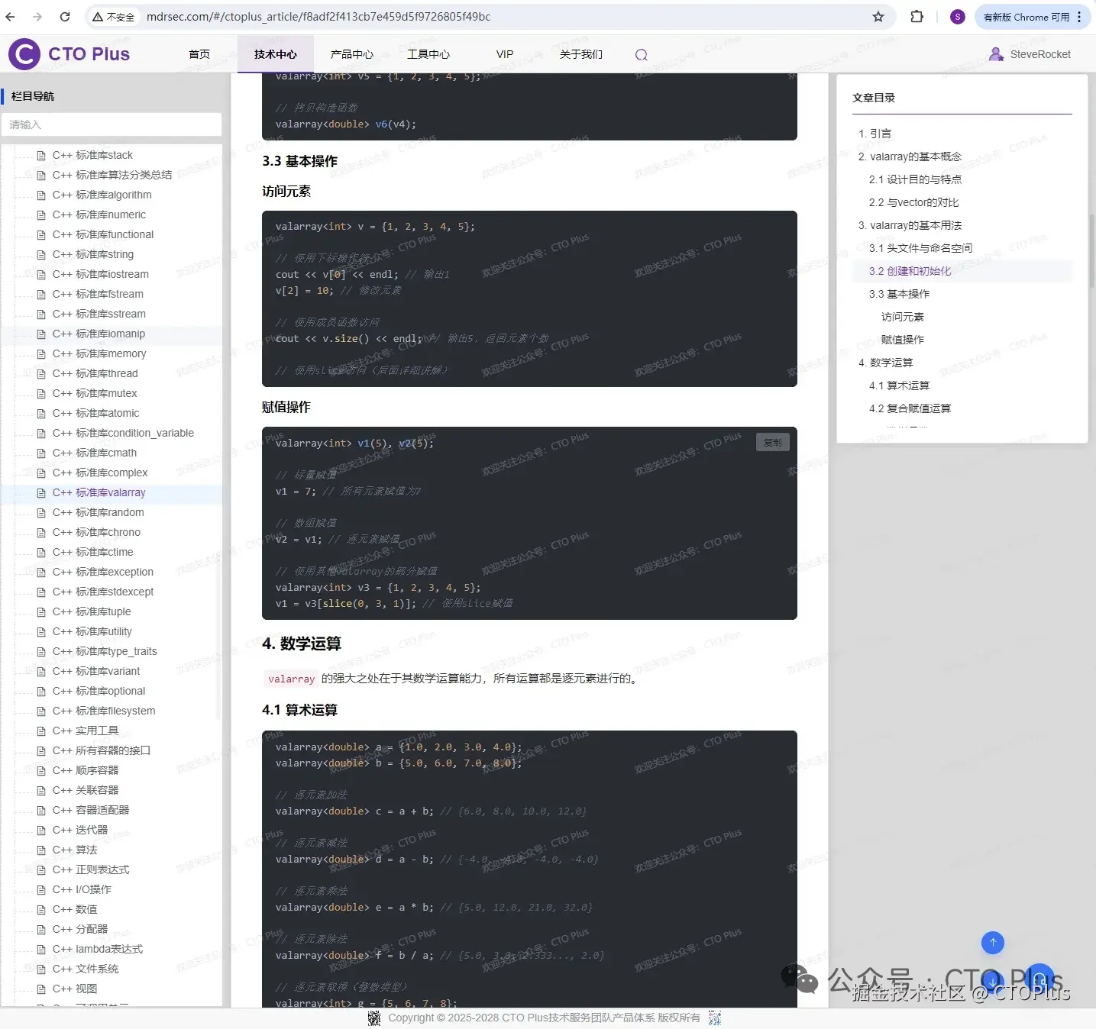Click the browser refresh icon
The height and width of the screenshot is (1029, 1096).
point(65,16)
